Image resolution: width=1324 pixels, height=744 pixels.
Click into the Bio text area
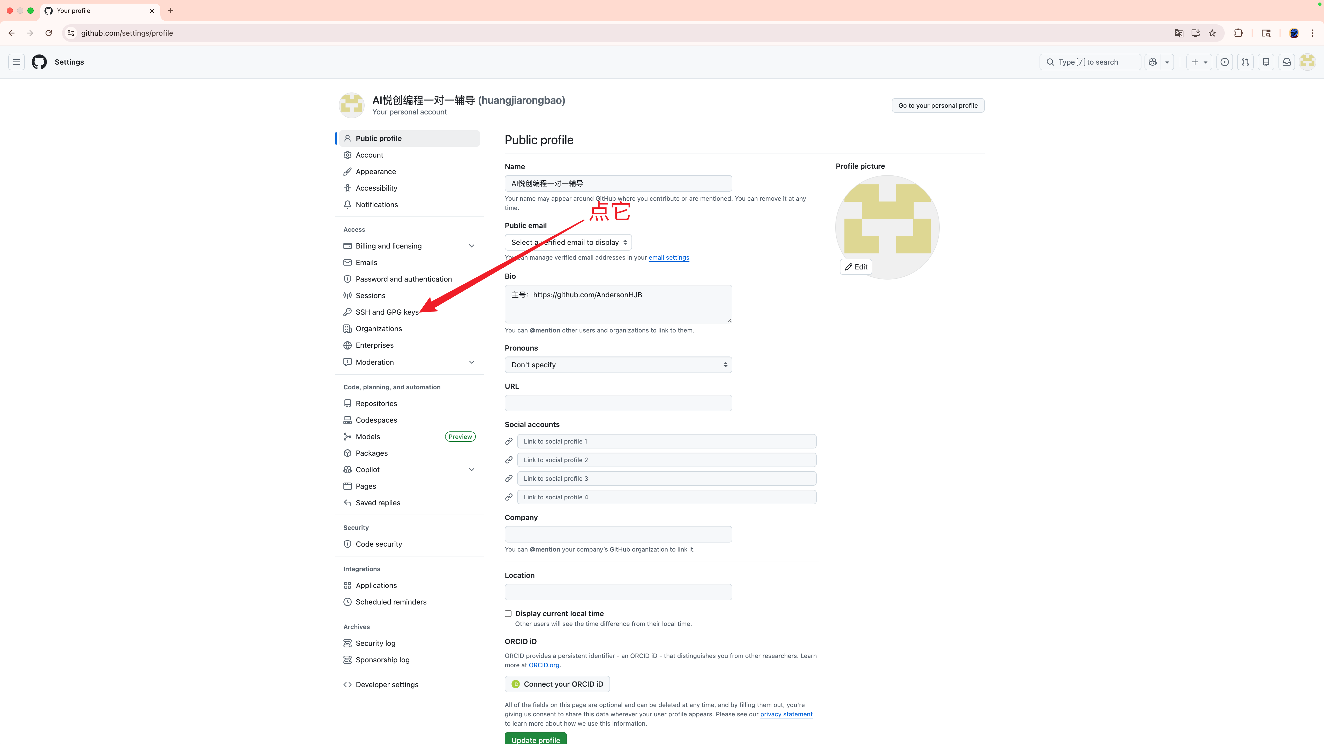tap(618, 304)
